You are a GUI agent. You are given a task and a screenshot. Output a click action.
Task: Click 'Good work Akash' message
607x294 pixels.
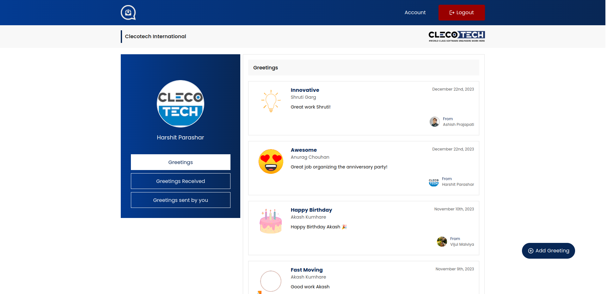coord(310,287)
